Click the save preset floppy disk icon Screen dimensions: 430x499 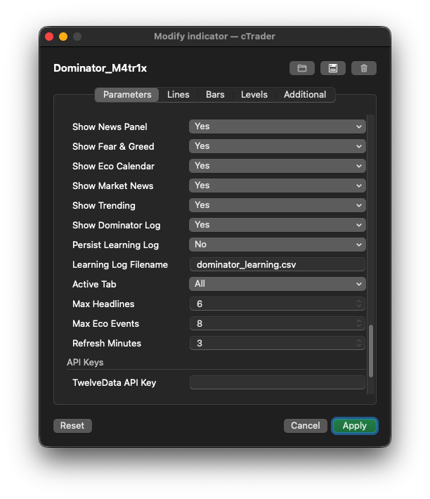(x=332, y=68)
